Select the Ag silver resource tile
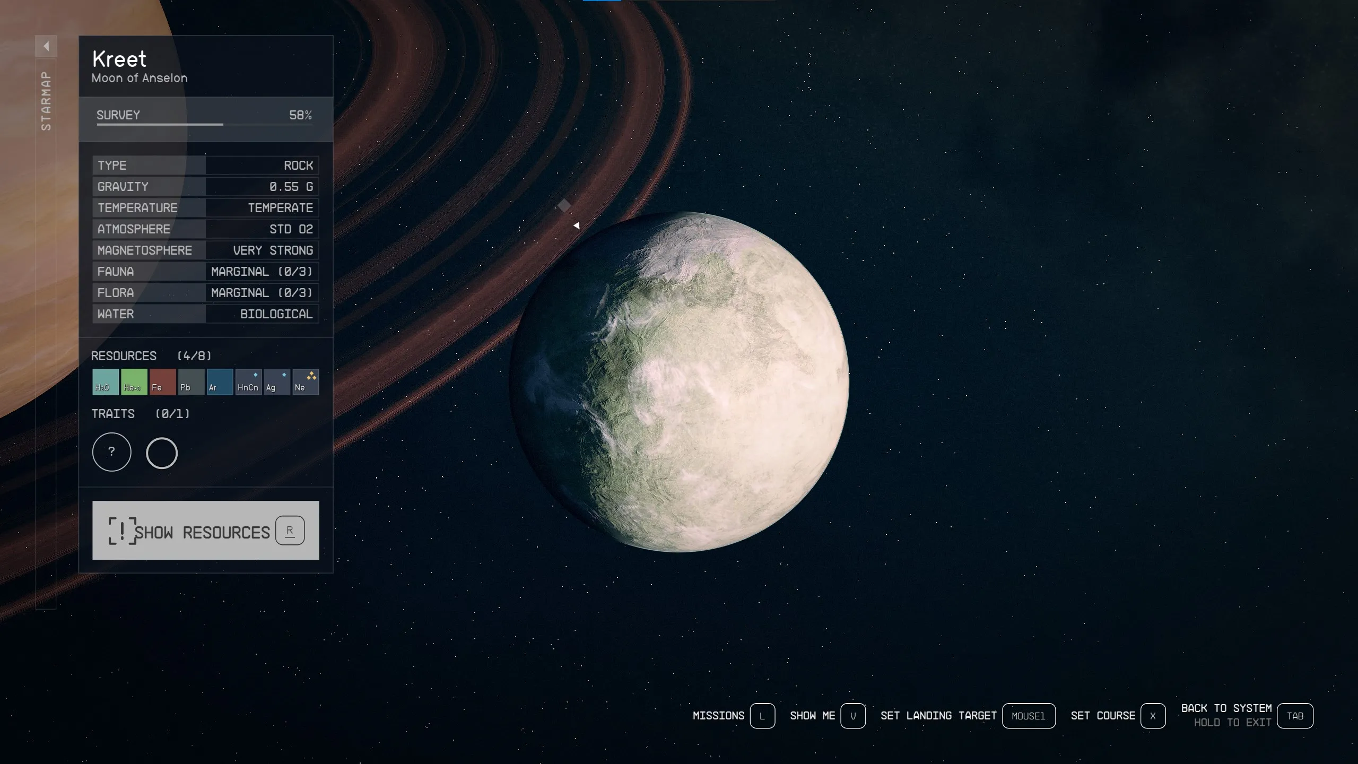1358x764 pixels. (277, 382)
